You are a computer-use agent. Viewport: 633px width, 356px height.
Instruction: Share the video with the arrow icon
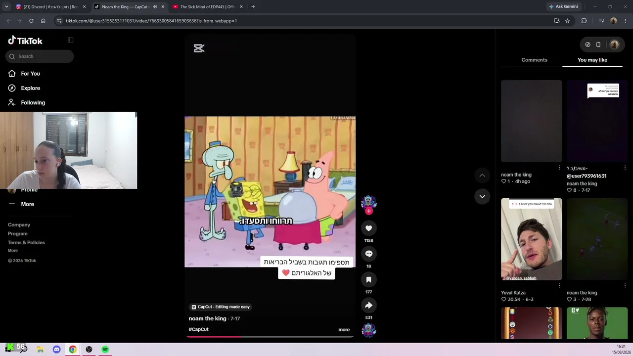pos(368,305)
